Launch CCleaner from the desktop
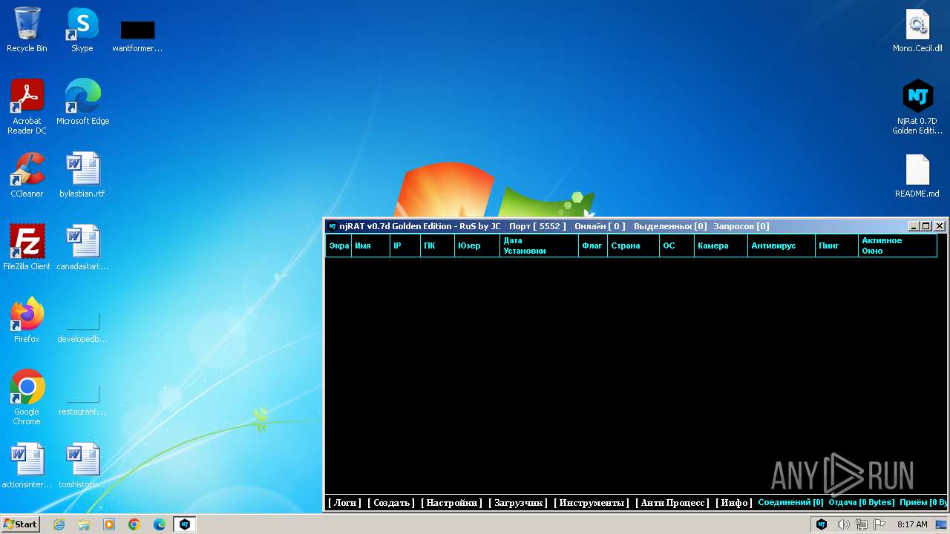Viewport: 950px width, 534px height. click(27, 175)
